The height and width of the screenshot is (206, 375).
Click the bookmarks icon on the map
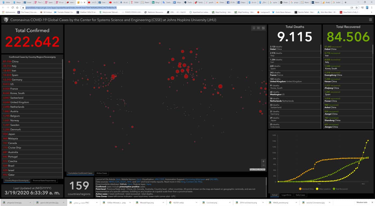tap(254, 28)
